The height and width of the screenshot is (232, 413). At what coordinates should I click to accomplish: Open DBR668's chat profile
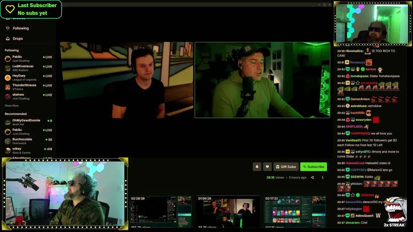coord(367,195)
